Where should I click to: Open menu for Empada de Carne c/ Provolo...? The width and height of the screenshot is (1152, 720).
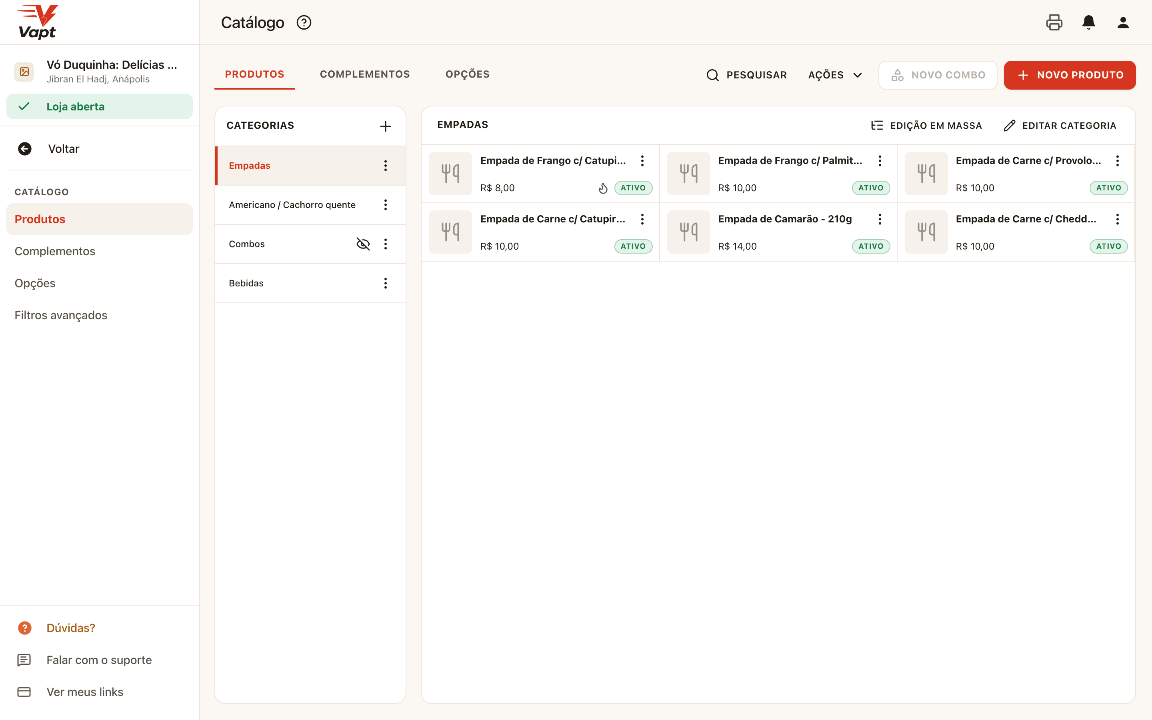click(x=1117, y=161)
